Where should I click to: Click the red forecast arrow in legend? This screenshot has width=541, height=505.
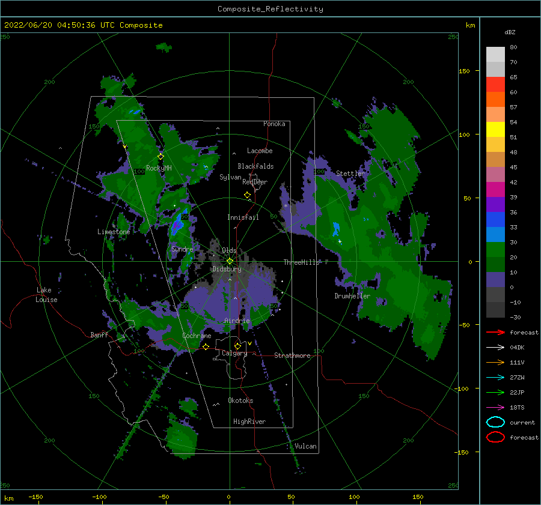click(495, 332)
